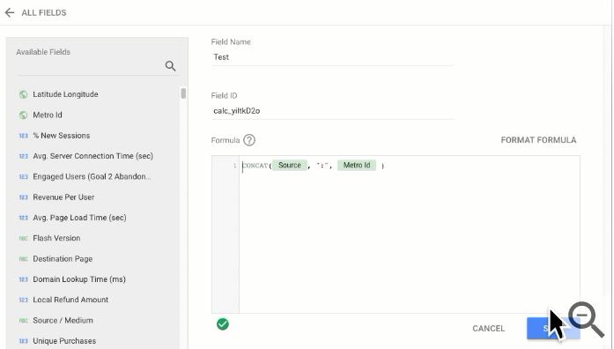The height and width of the screenshot is (349, 614).
Task: Select Domain Lookup Time (ms)
Action: [x=79, y=279]
